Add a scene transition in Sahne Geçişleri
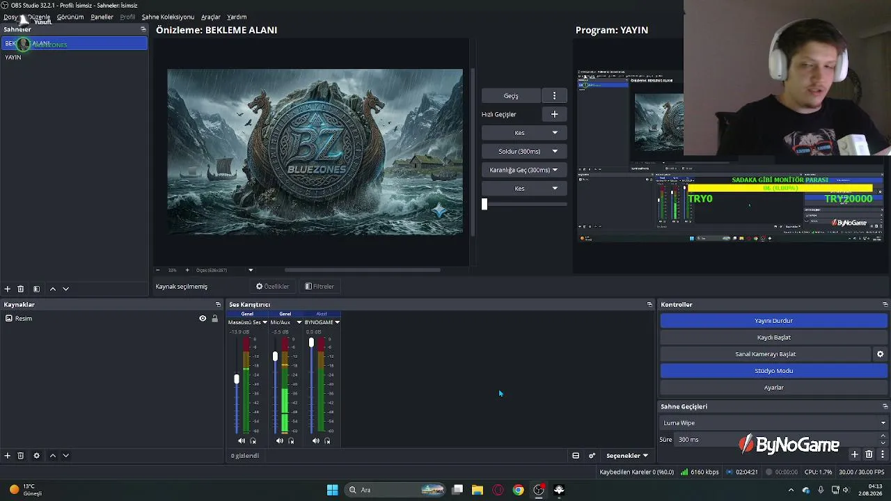Image resolution: width=891 pixels, height=501 pixels. 855,454
